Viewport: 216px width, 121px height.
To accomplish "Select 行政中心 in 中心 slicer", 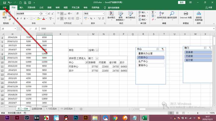I will [151, 57].
